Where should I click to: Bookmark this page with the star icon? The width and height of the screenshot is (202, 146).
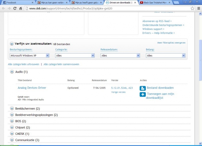coord(192,8)
